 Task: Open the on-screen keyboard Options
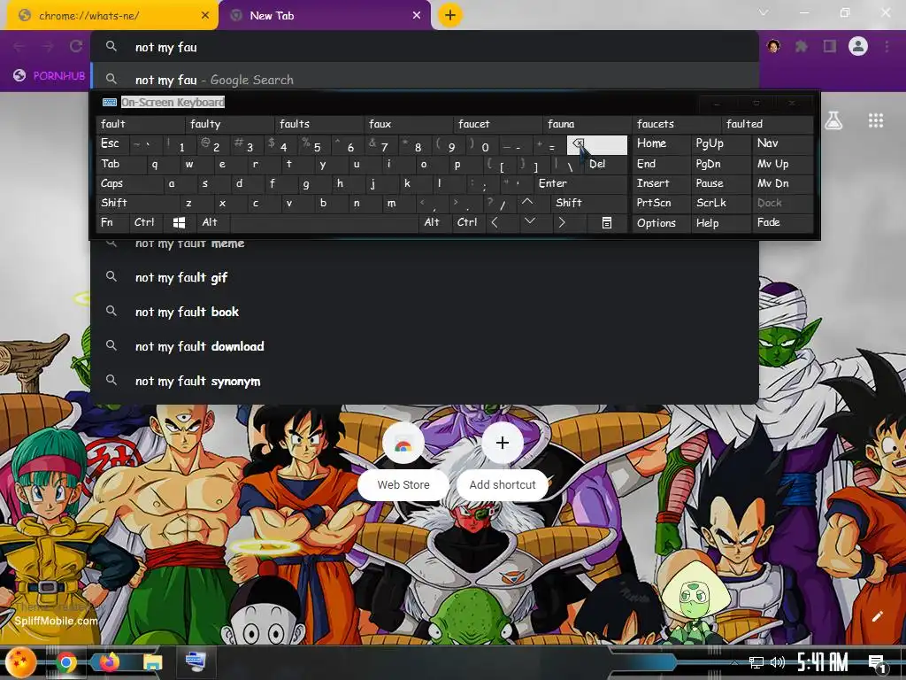662,222
